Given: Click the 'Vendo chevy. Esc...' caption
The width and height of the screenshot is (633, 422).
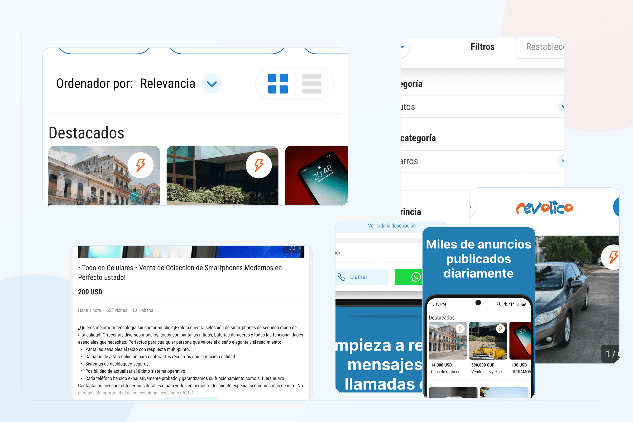Looking at the screenshot, I should click(488, 372).
